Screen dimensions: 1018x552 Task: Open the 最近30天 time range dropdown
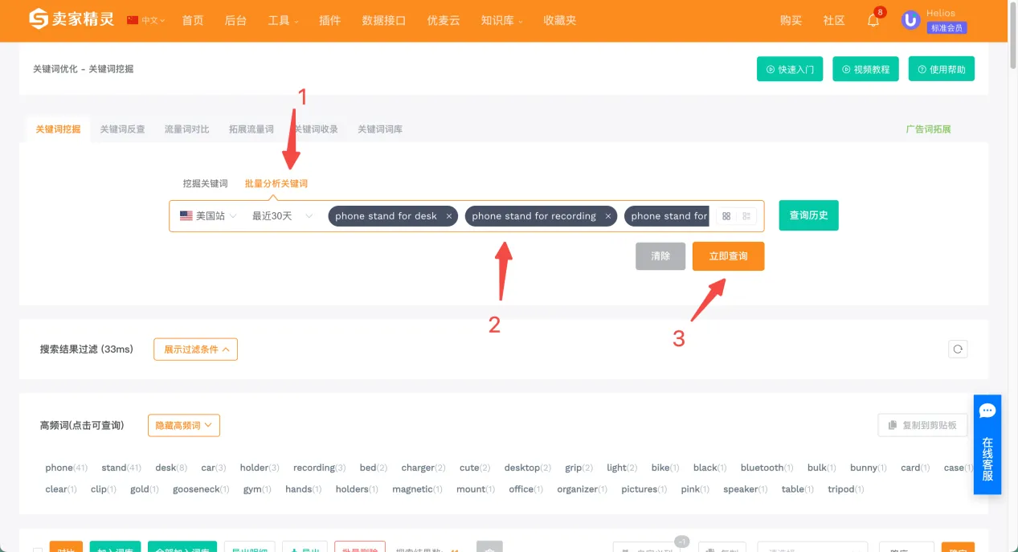pyautogui.click(x=282, y=216)
